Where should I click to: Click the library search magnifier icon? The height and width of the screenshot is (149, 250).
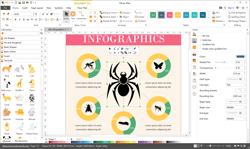coord(42,34)
